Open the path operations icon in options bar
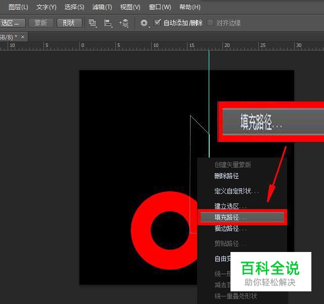324x304 pixels. (x=92, y=23)
